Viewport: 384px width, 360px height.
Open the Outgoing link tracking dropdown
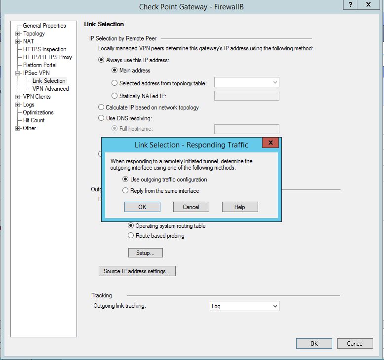pos(275,306)
